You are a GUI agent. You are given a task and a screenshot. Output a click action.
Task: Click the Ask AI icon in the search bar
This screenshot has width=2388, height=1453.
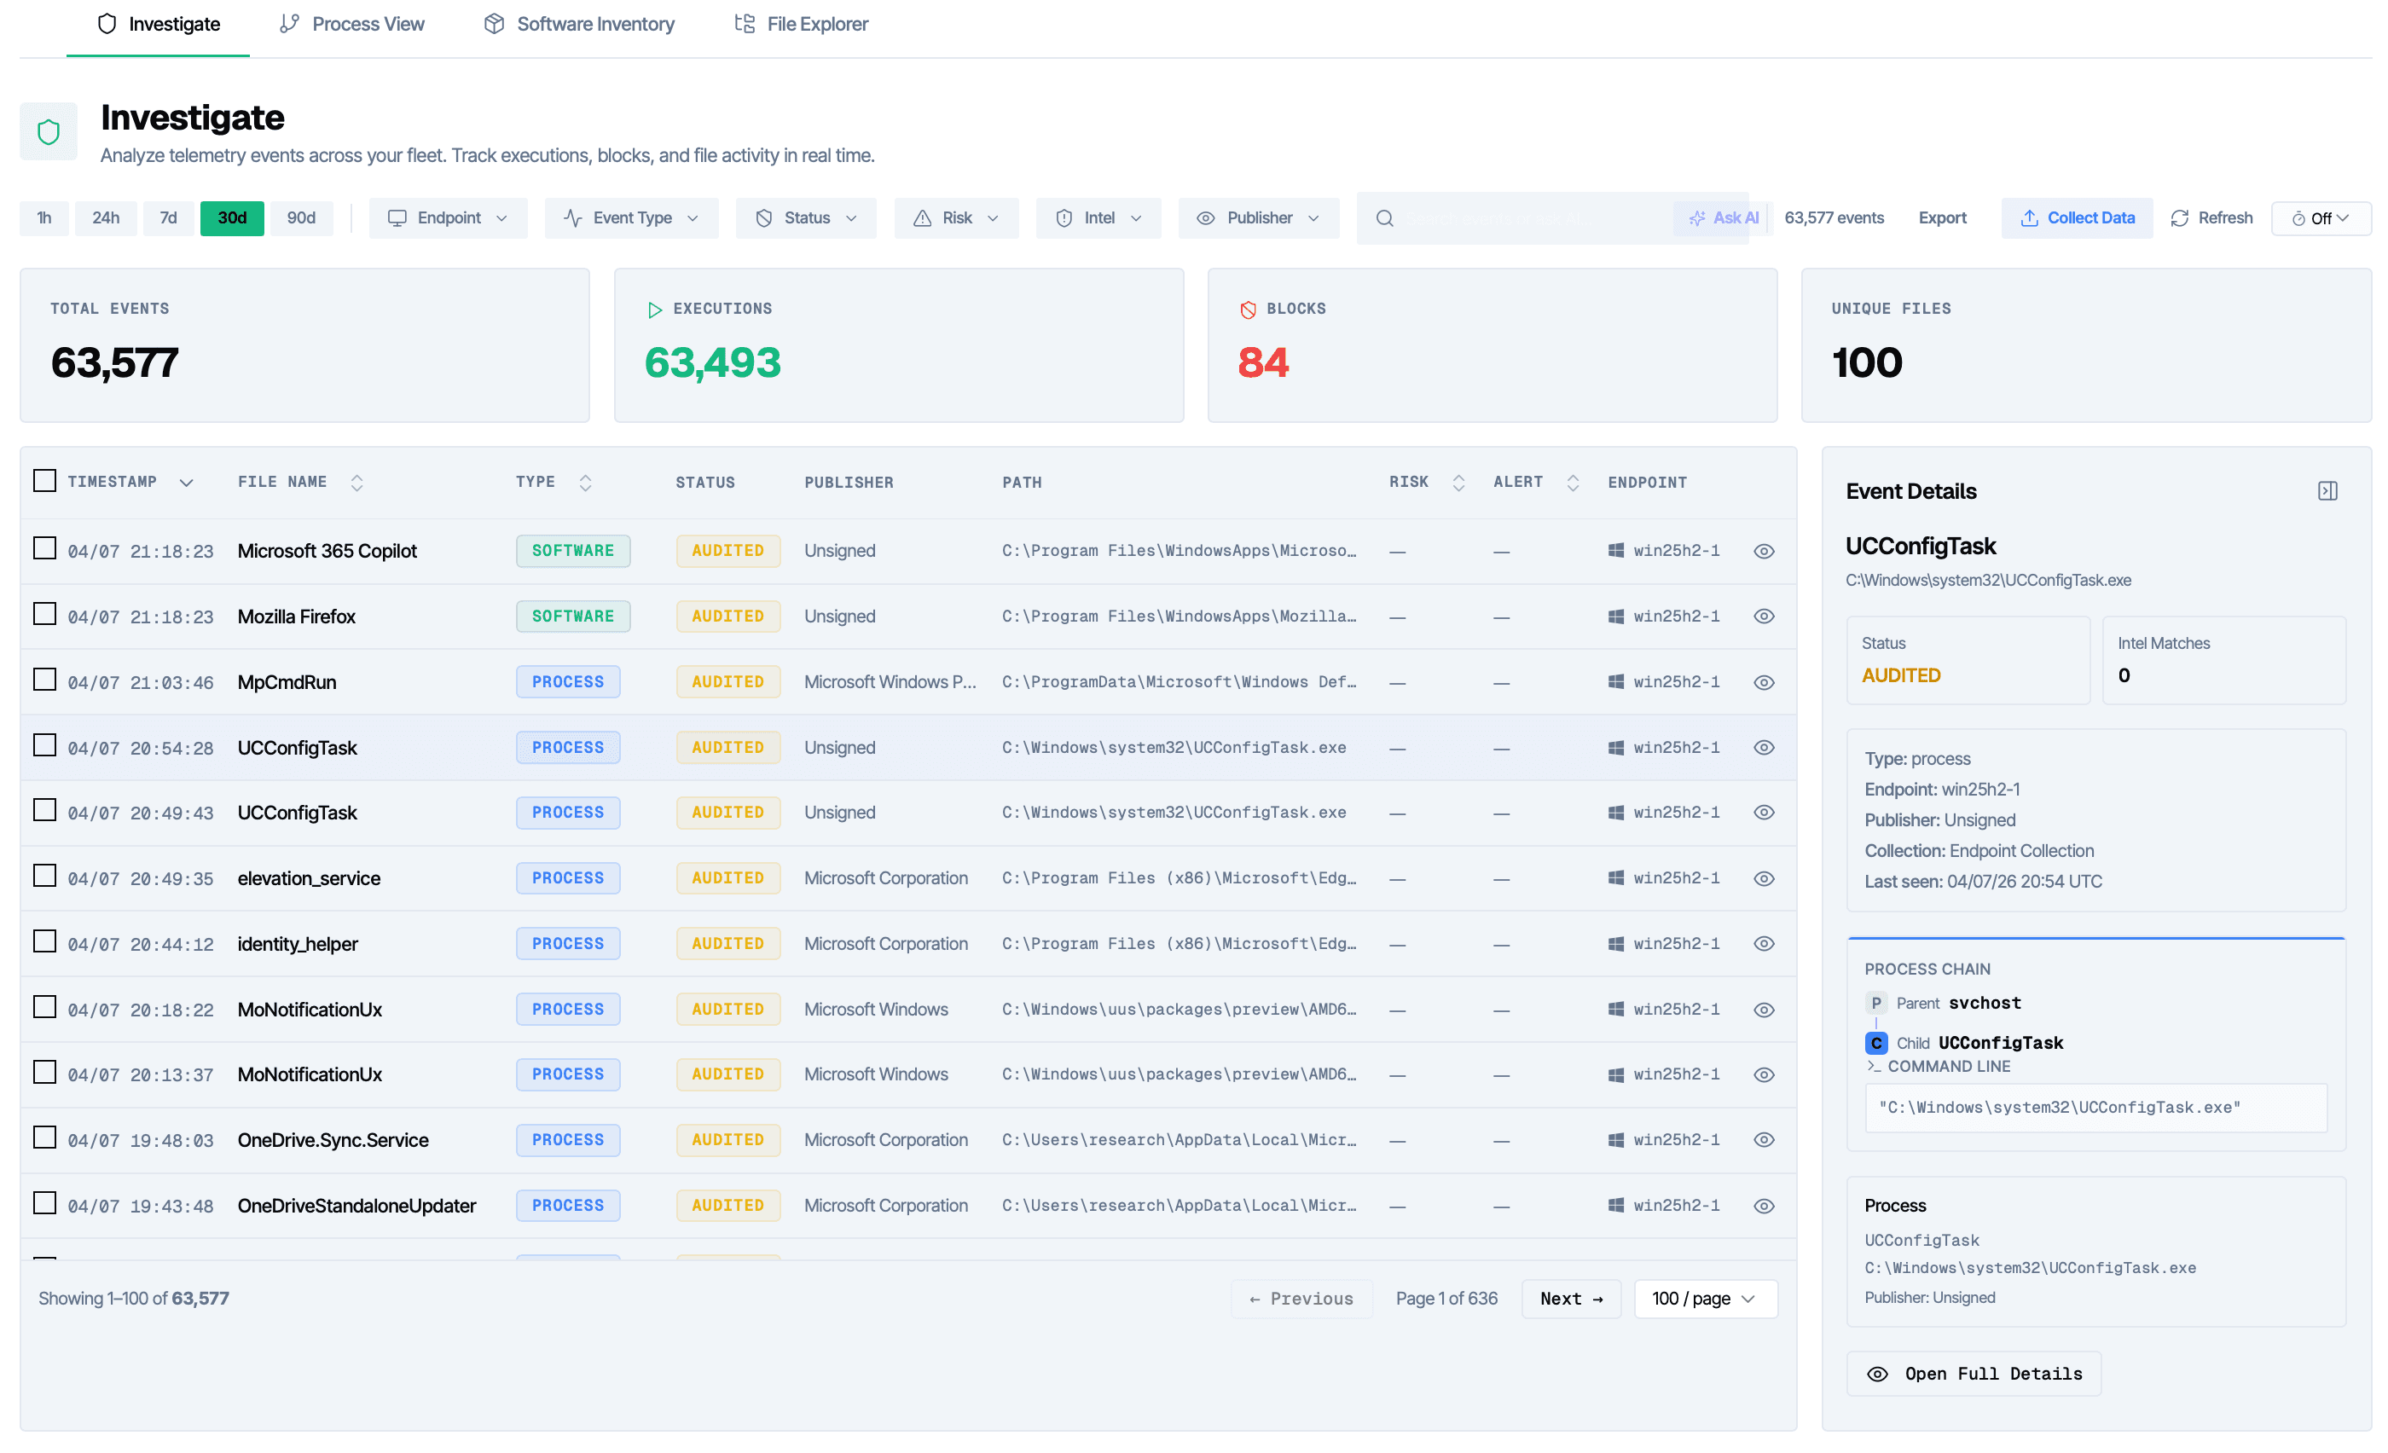(x=1698, y=218)
